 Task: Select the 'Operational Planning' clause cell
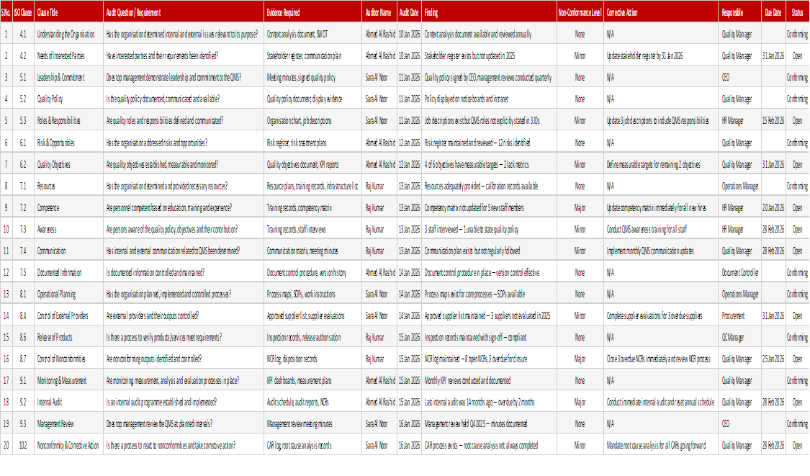68,294
